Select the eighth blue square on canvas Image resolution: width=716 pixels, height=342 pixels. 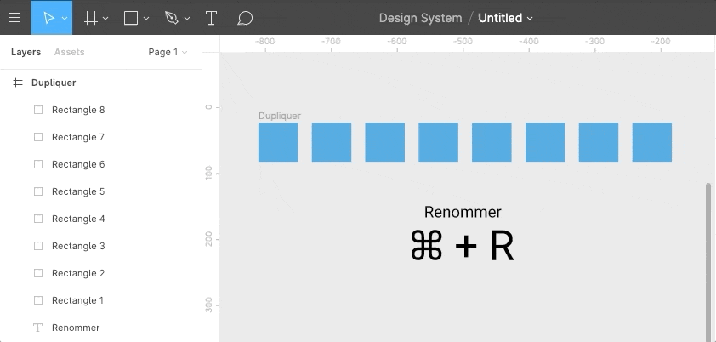point(652,142)
